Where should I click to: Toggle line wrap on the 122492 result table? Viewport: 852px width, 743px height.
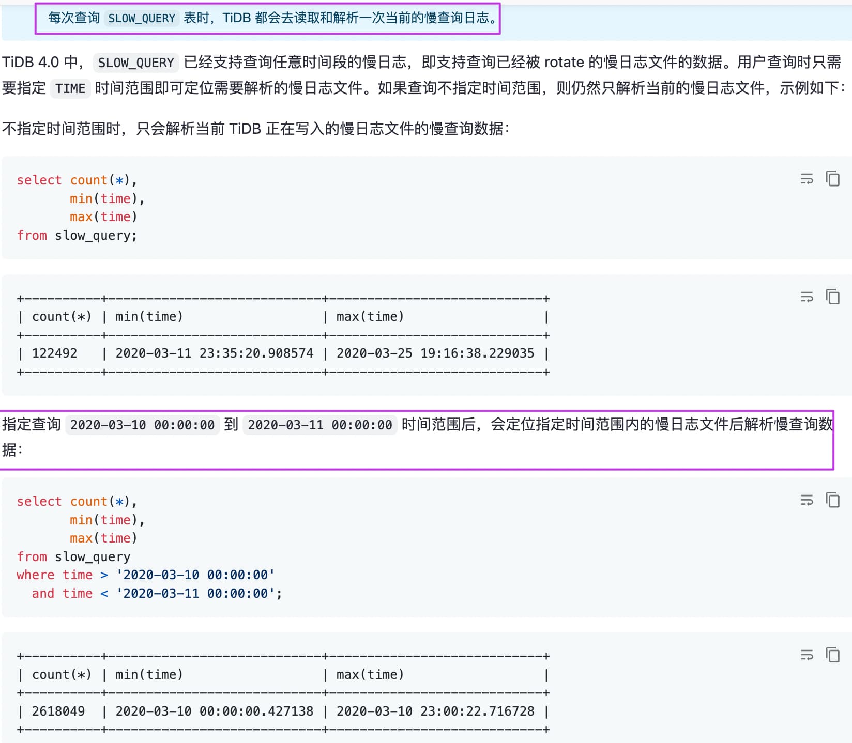tap(807, 297)
